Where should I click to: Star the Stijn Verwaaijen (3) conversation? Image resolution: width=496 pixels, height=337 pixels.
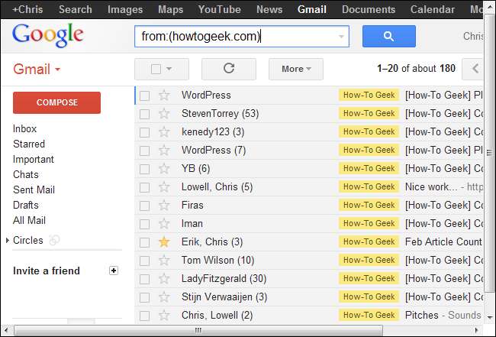164,297
